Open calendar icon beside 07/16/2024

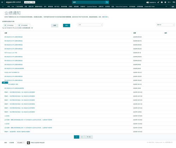point(5,25)
